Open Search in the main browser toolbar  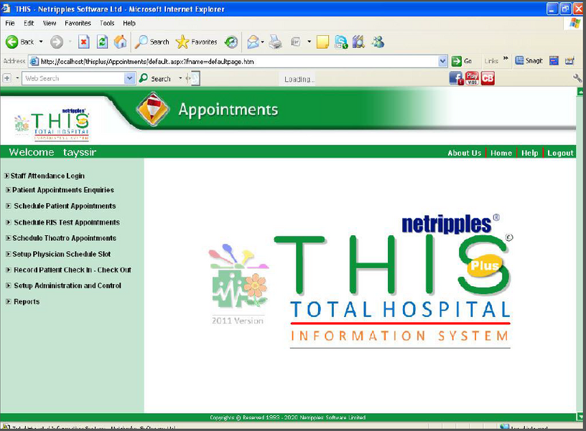[x=152, y=42]
